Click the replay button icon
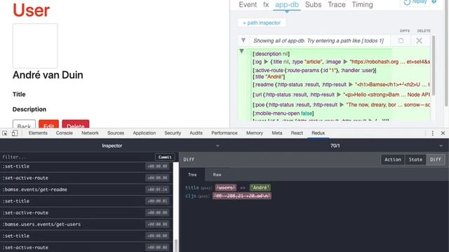Screen dimensions: 449x252 pyautogui.click(x=407, y=2)
